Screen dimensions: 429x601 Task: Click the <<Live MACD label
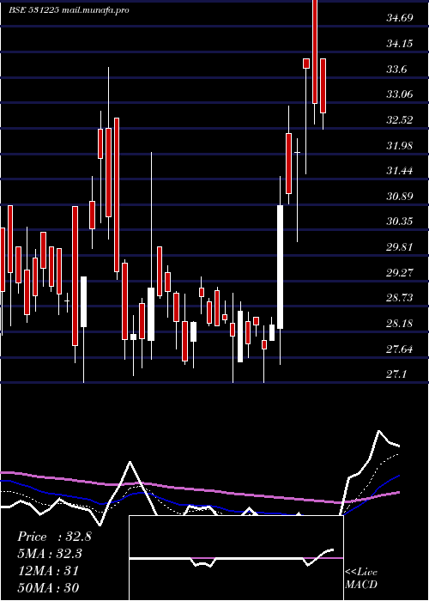point(361,579)
